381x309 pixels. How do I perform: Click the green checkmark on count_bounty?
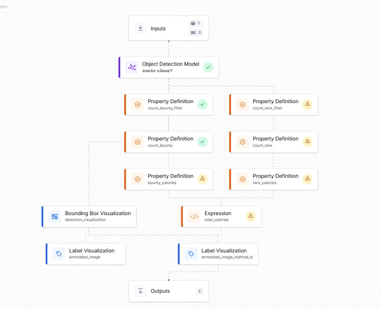[x=202, y=142]
